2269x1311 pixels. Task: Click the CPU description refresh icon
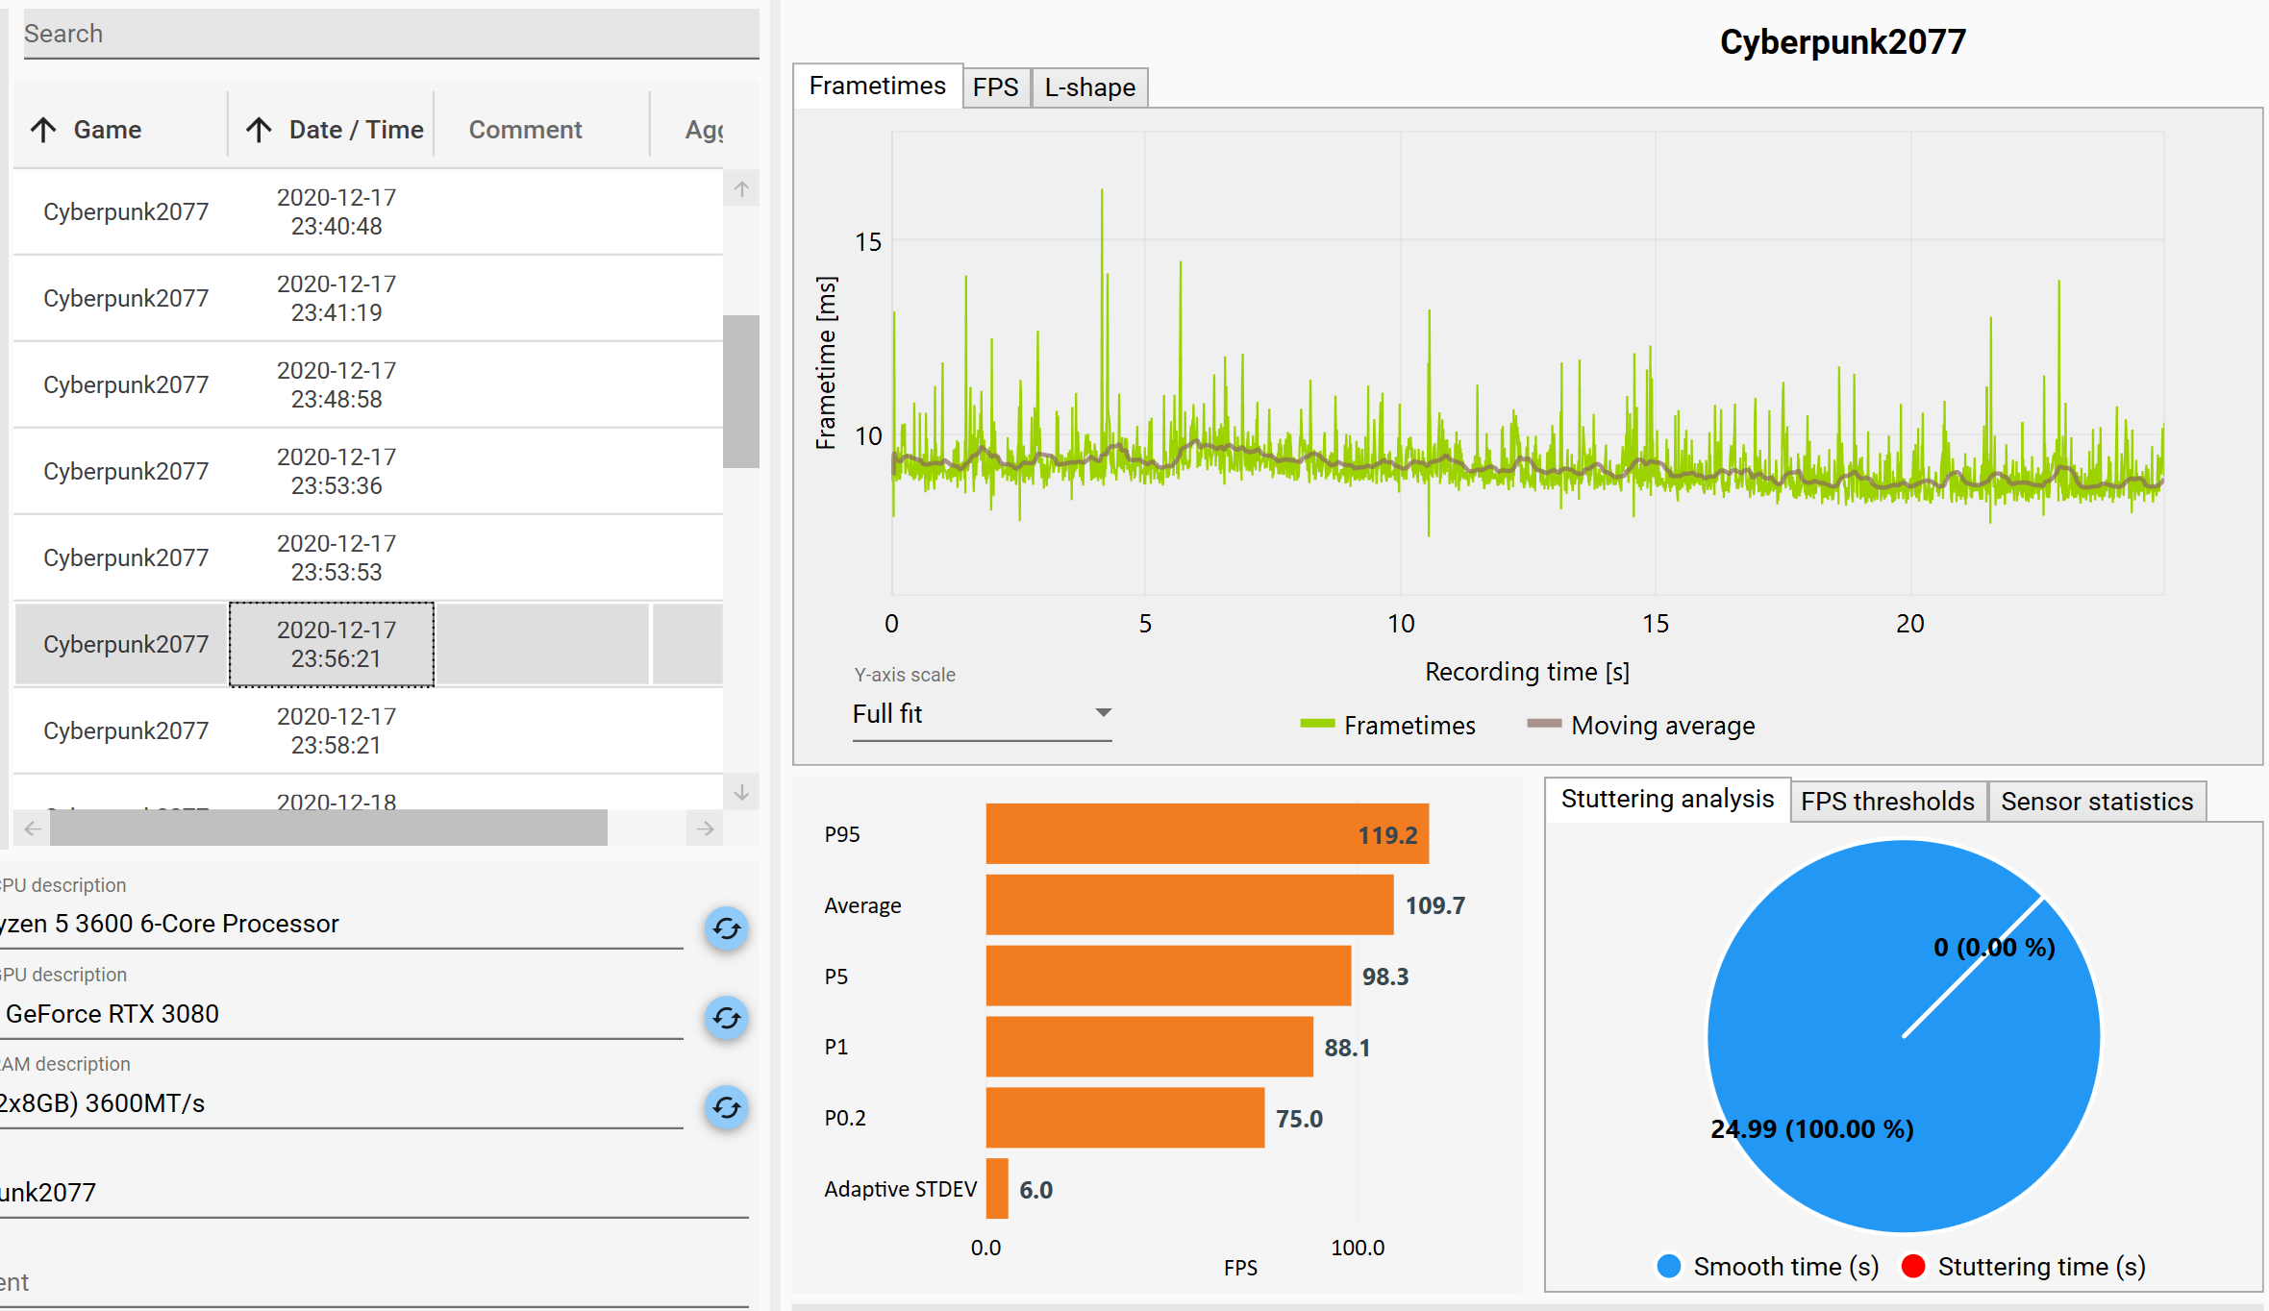(x=727, y=928)
